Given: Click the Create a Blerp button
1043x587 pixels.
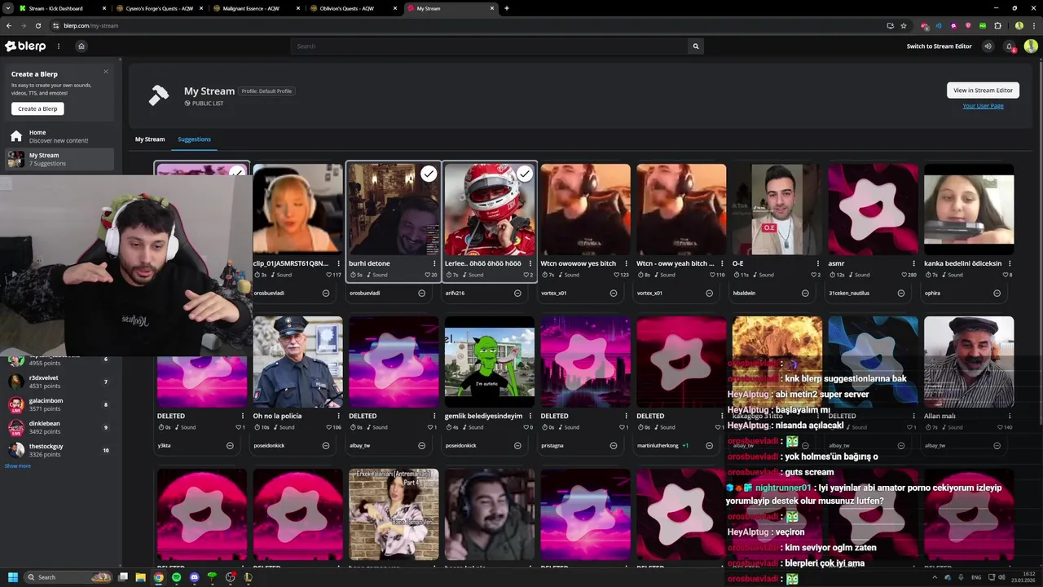Looking at the screenshot, I should point(37,108).
